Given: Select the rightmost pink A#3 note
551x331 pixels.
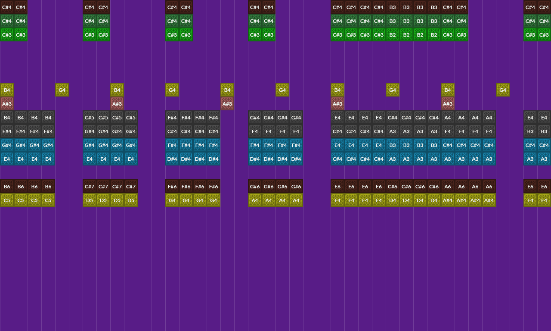Looking at the screenshot, I should [x=448, y=104].
